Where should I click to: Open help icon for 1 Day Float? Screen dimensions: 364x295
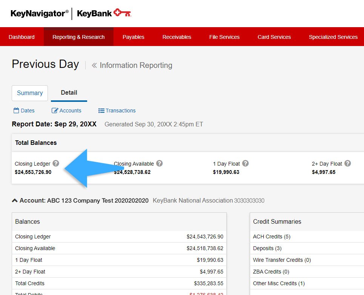pos(246,163)
